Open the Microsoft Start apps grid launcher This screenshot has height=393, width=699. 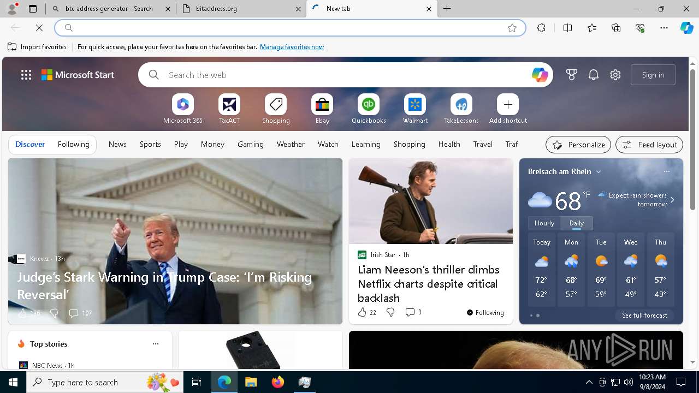26,75
